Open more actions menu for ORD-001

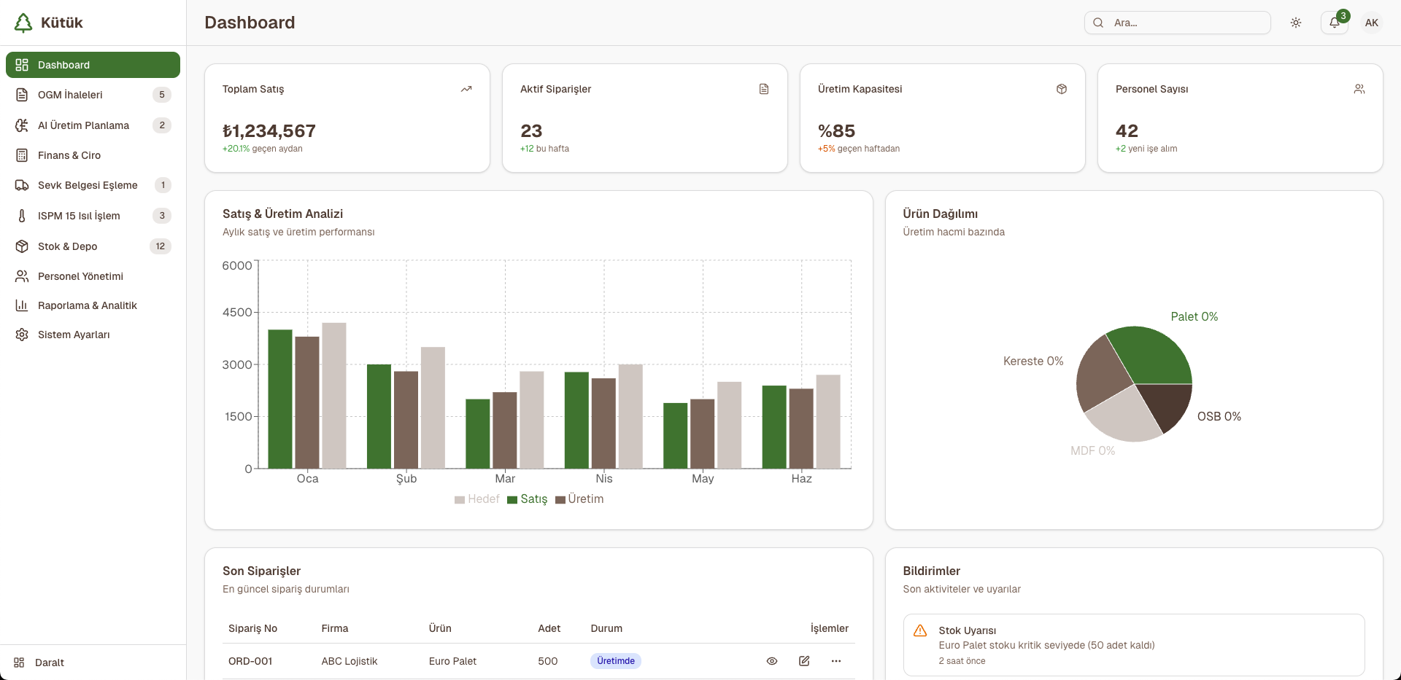coord(836,661)
